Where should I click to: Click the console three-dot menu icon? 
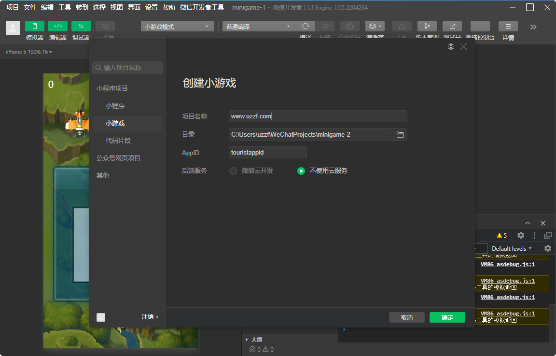point(534,235)
